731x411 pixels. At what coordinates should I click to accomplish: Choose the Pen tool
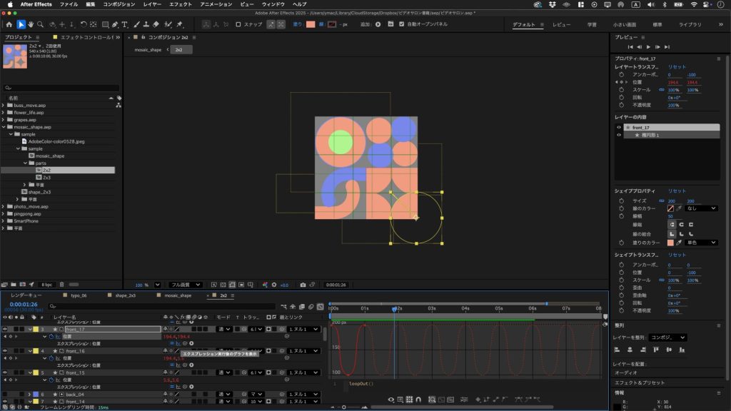coord(116,24)
